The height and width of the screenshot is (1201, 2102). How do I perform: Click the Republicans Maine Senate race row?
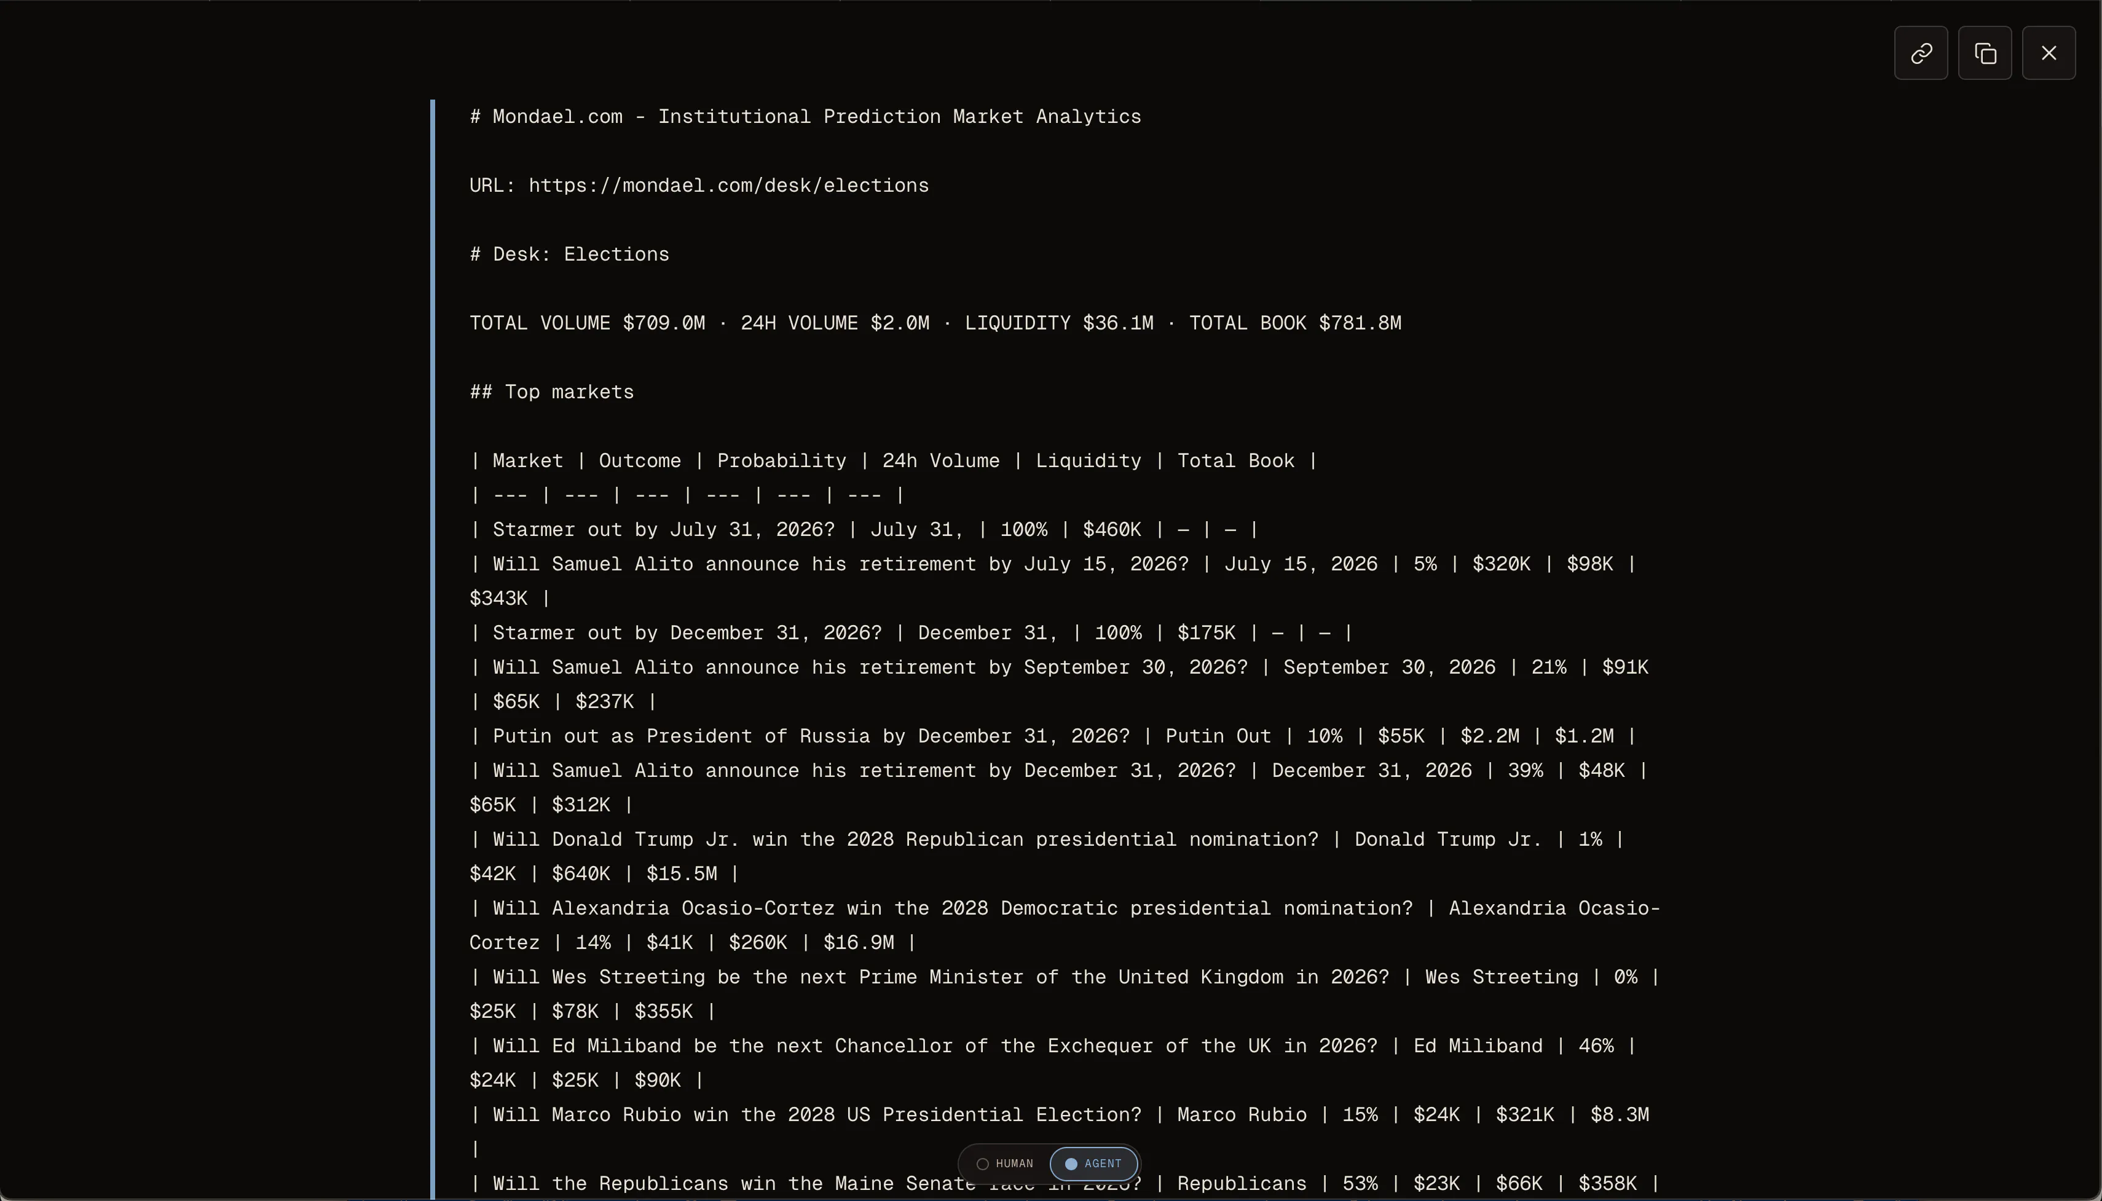1065,1184
